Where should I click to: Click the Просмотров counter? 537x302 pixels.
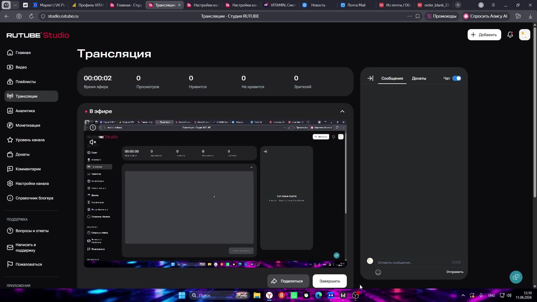(x=148, y=82)
